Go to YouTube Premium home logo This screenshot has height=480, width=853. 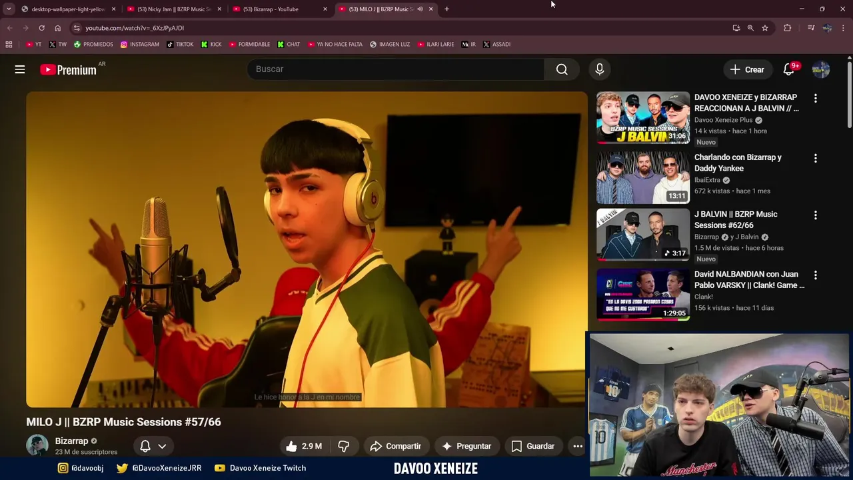point(68,70)
